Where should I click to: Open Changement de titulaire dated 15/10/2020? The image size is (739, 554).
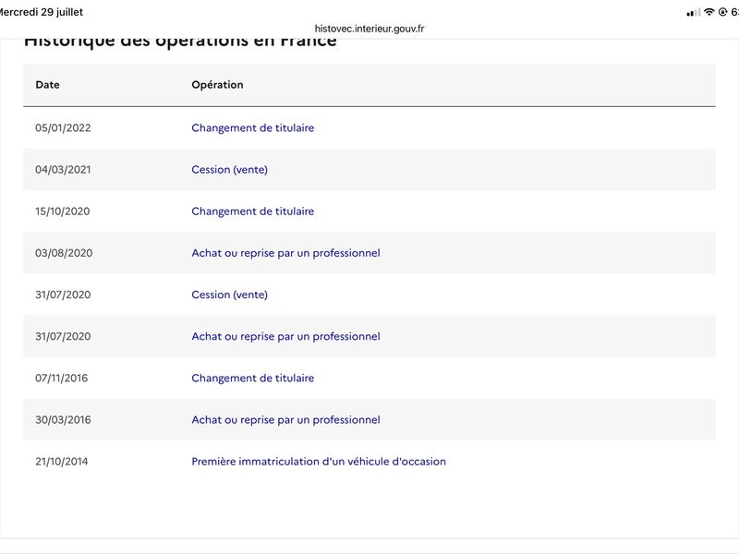(252, 211)
